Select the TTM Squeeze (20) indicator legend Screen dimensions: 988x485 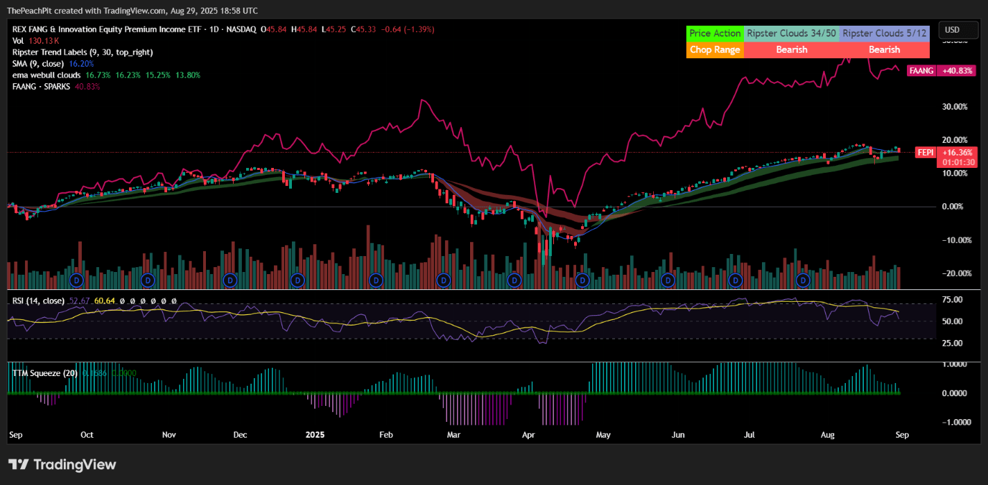[x=44, y=373]
